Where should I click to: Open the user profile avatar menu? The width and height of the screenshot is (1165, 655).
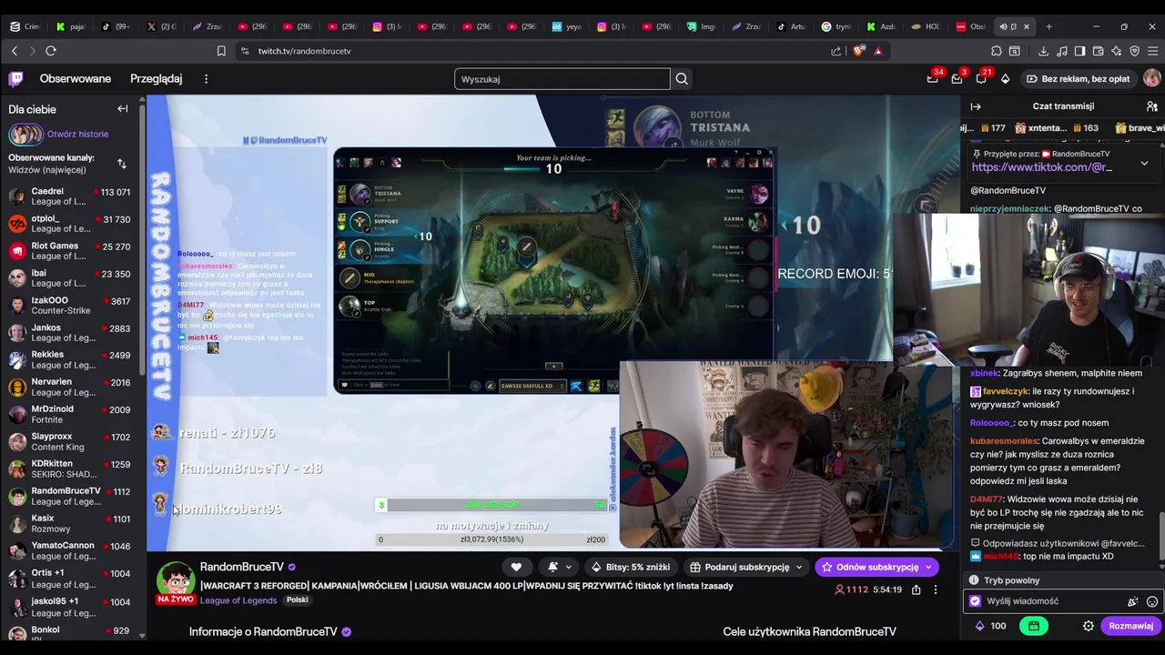tap(1151, 79)
